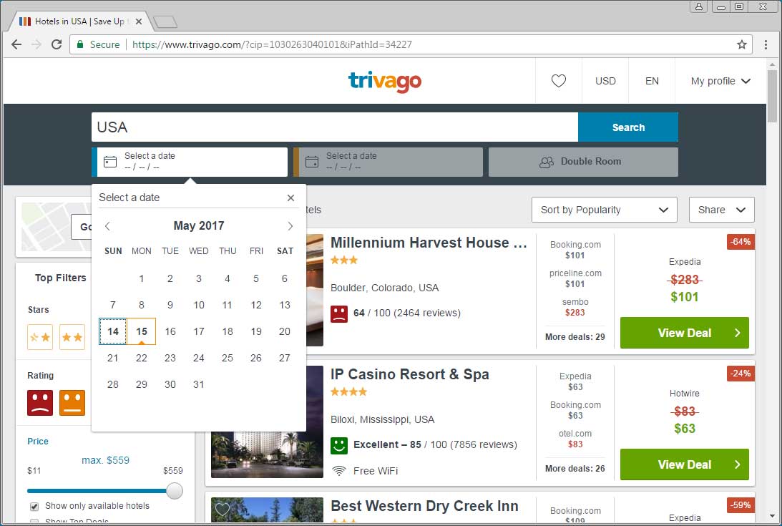Image resolution: width=782 pixels, height=526 pixels.
Task: Advance calendar to next month
Action: (290, 226)
